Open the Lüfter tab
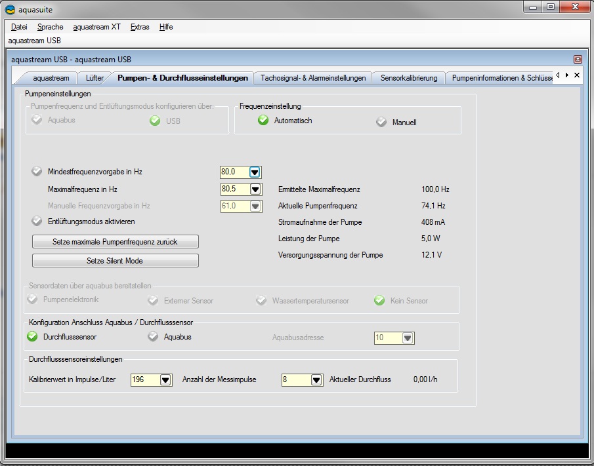Viewport: 594px width, 466px height. (95, 78)
